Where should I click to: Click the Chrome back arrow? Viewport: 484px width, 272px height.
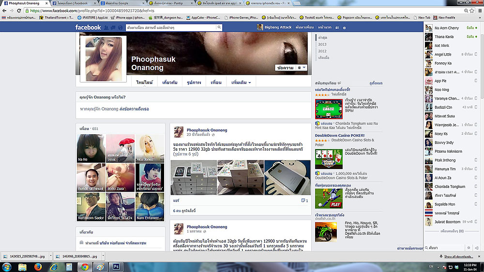[x=4, y=11]
